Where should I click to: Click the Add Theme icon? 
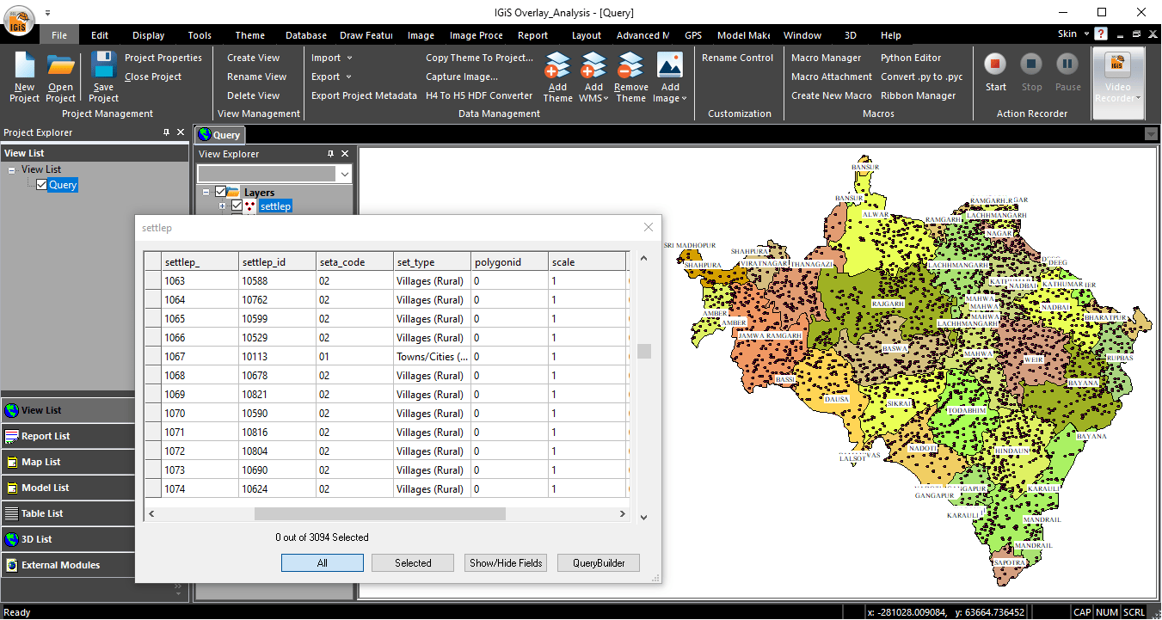[x=557, y=66]
